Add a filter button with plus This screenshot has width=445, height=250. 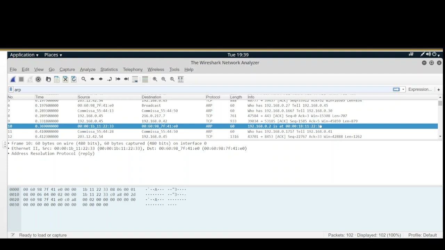click(438, 90)
